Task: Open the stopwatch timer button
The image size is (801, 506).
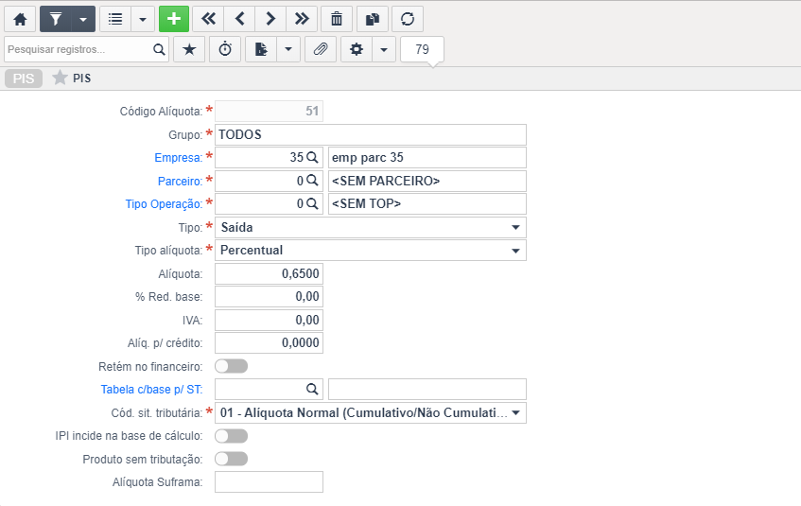Action: pyautogui.click(x=225, y=49)
